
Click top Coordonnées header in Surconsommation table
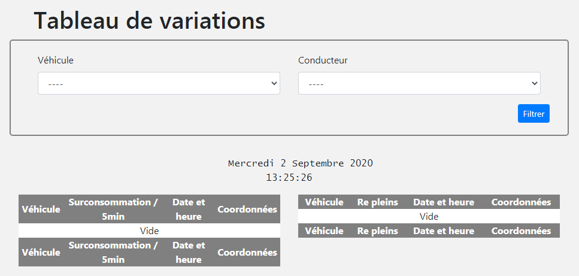click(x=247, y=209)
